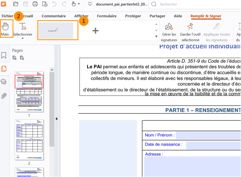Click the Adresse form field
This screenshot has width=241, height=177.
[x=192, y=167]
